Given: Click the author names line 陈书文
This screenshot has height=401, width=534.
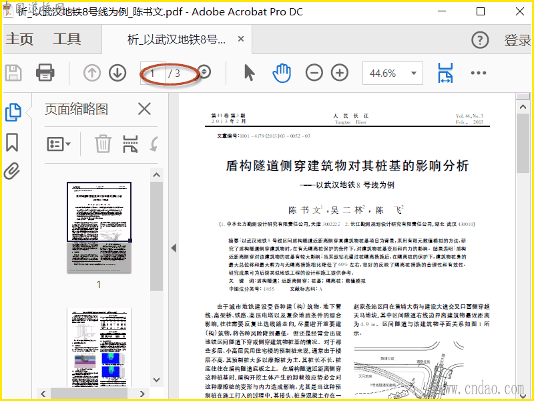Looking at the screenshot, I should pos(346,210).
